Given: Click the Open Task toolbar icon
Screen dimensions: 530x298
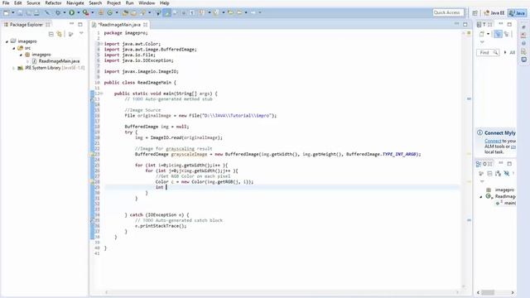Looking at the screenshot, I should coord(134,13).
